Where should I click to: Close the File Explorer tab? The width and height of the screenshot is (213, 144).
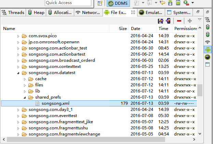133,13
